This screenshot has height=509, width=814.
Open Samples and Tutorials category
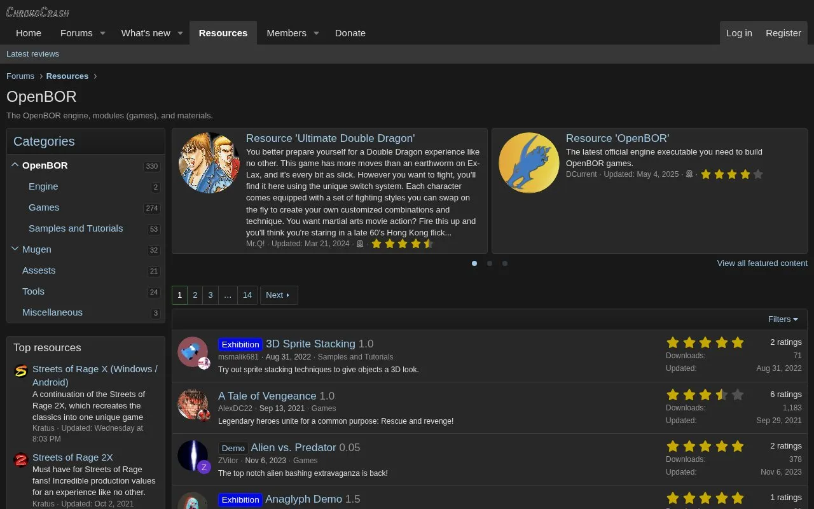(x=76, y=228)
